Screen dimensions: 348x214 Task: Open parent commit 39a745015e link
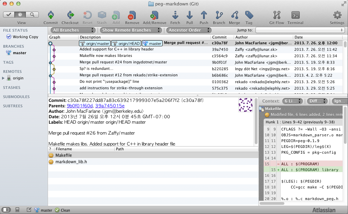[x=110, y=106]
